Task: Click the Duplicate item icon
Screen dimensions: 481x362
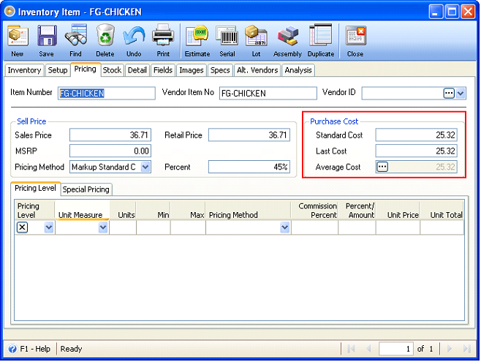Action: [321, 36]
